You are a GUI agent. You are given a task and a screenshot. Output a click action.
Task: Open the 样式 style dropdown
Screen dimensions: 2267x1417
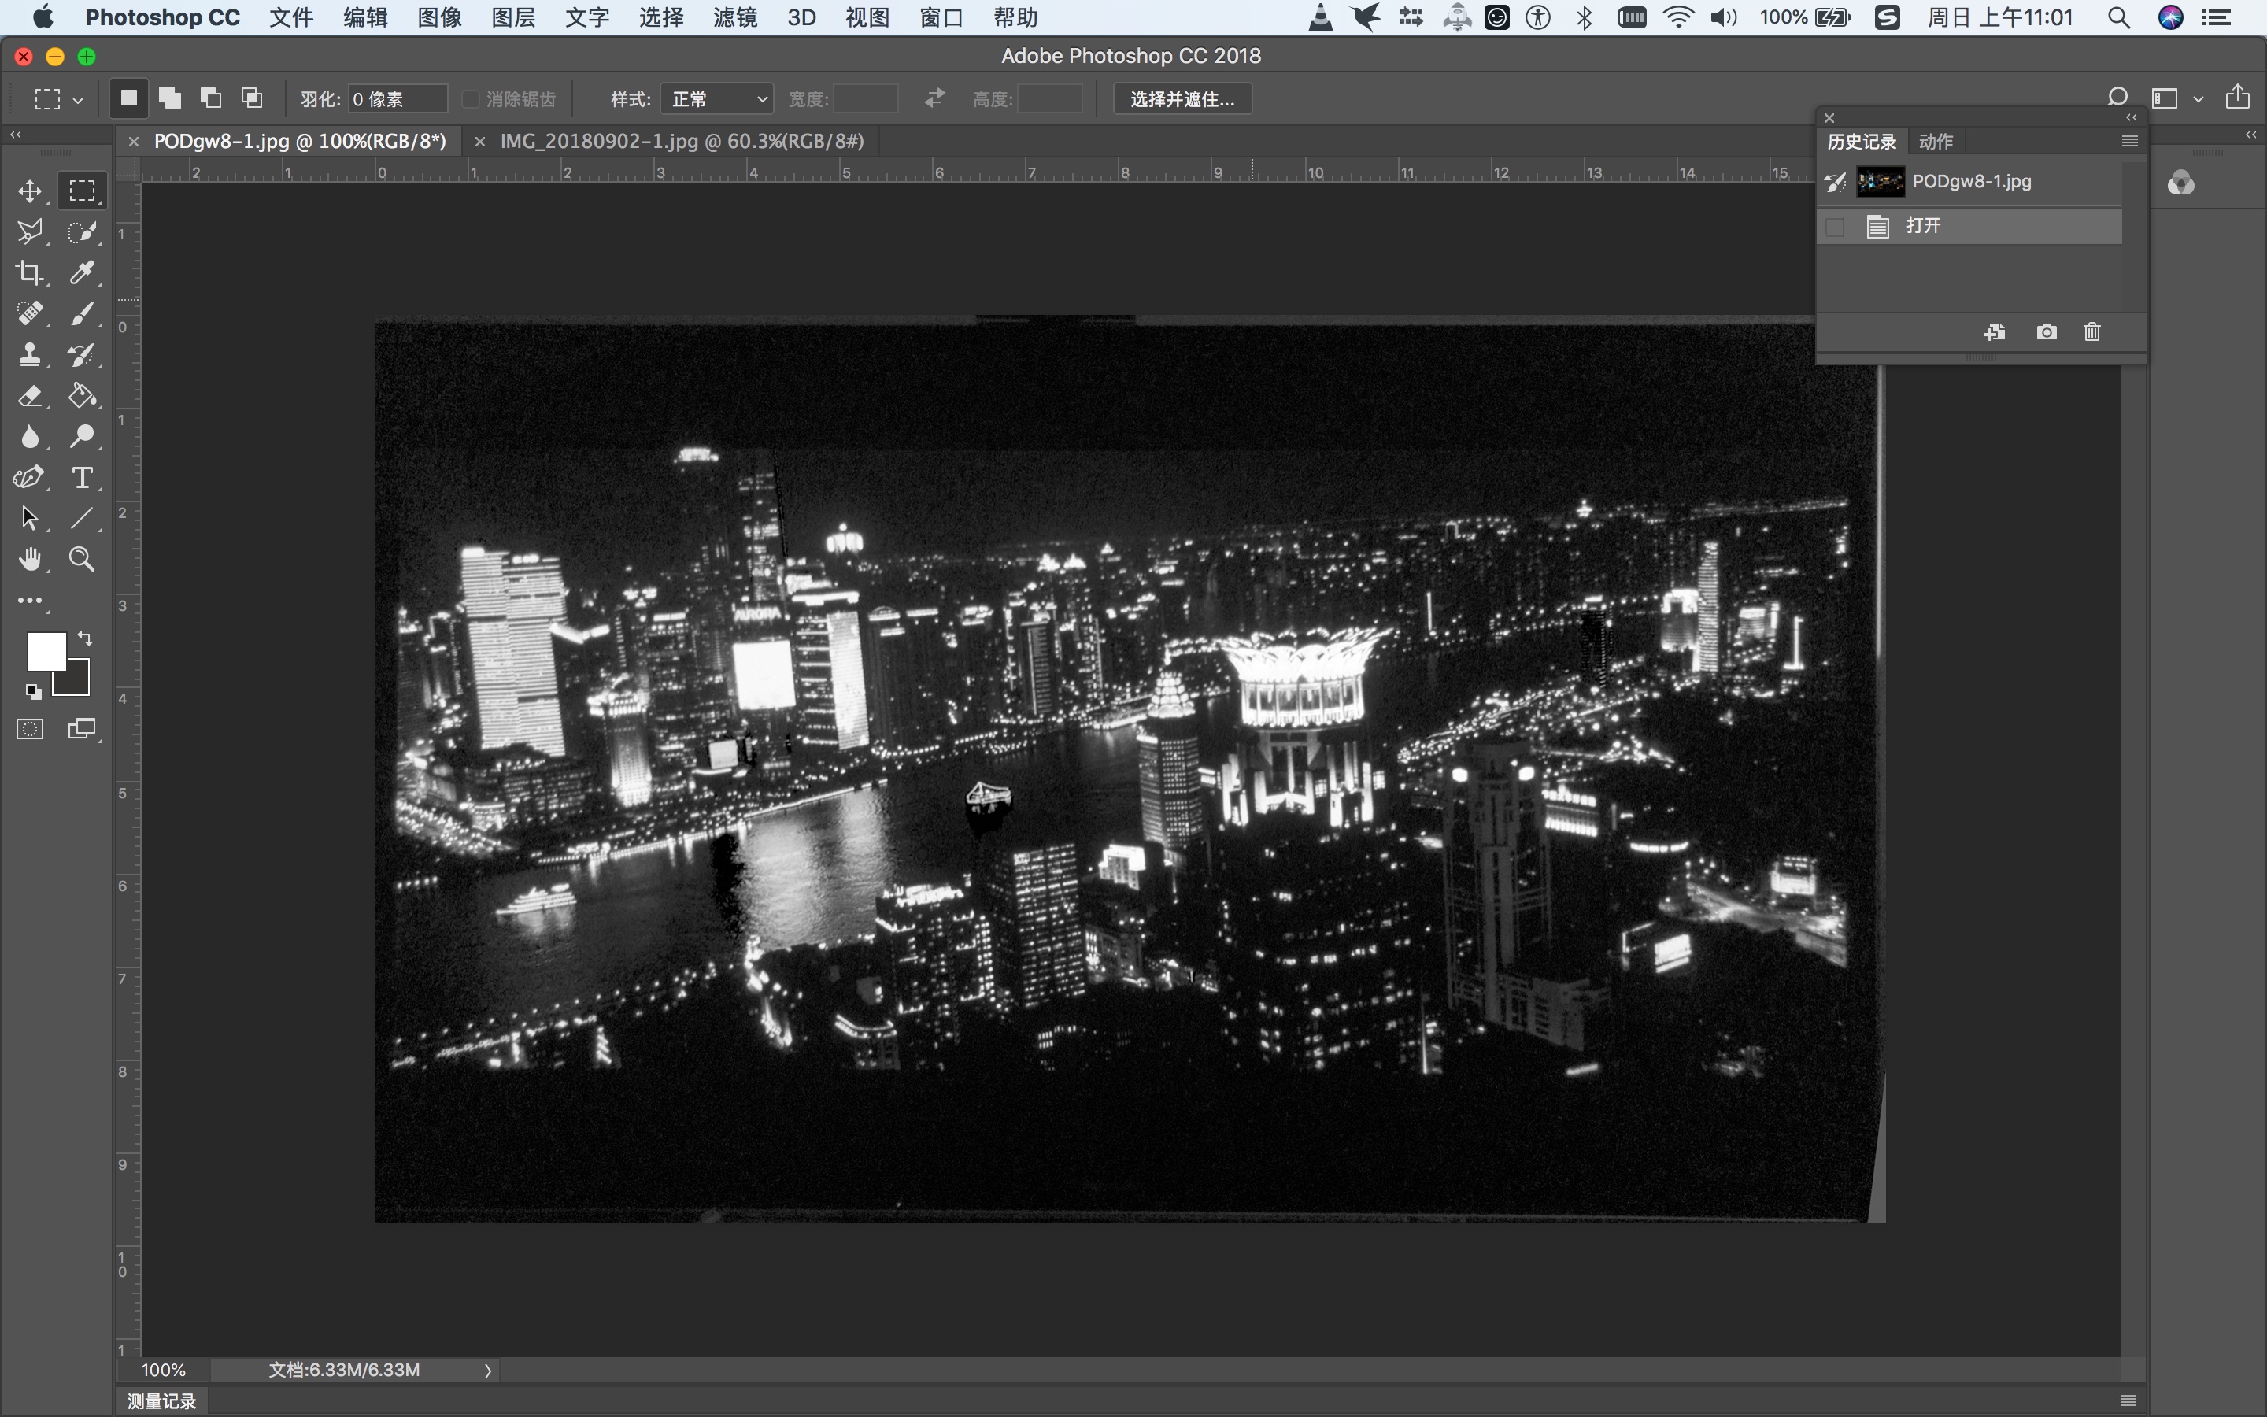pos(716,99)
